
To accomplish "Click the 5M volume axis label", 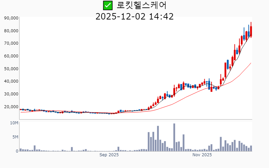I will [x=15, y=137].
